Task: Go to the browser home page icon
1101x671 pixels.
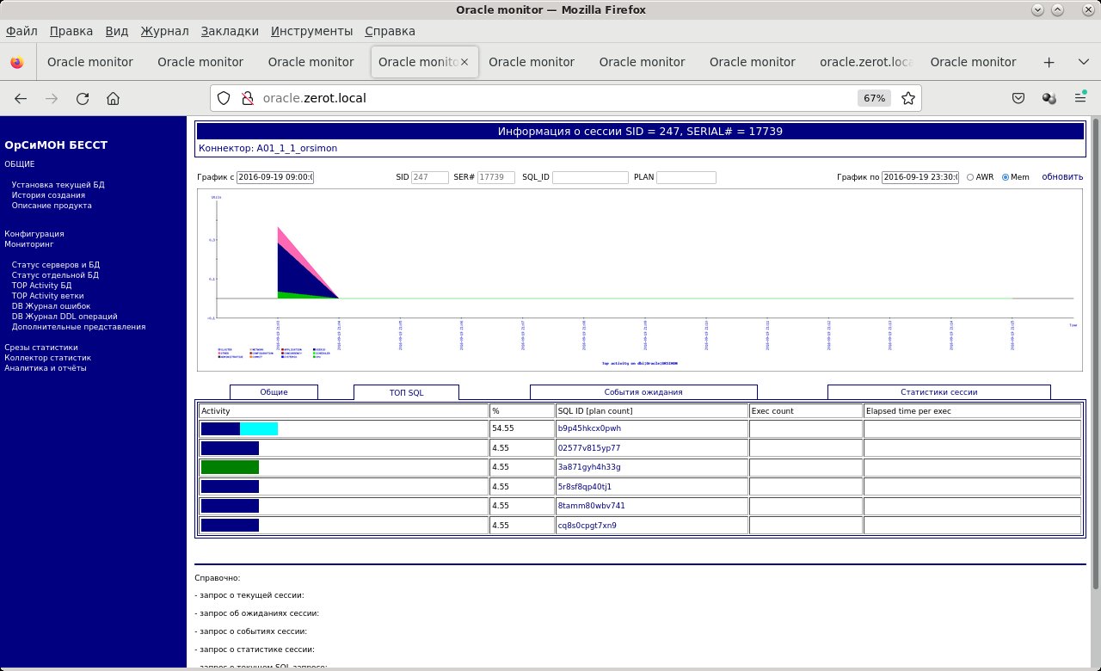Action: [114, 98]
